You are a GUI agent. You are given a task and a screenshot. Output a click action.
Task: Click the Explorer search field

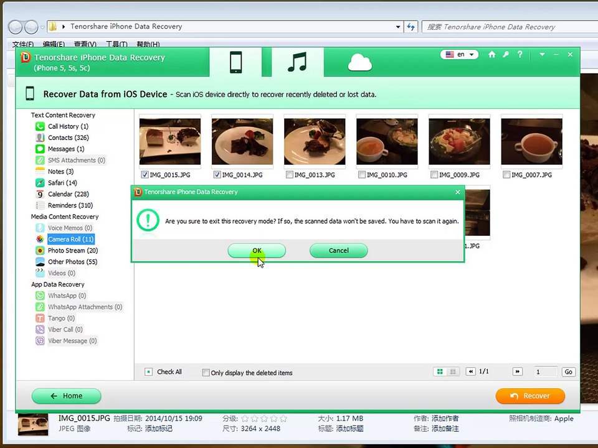[510, 27]
